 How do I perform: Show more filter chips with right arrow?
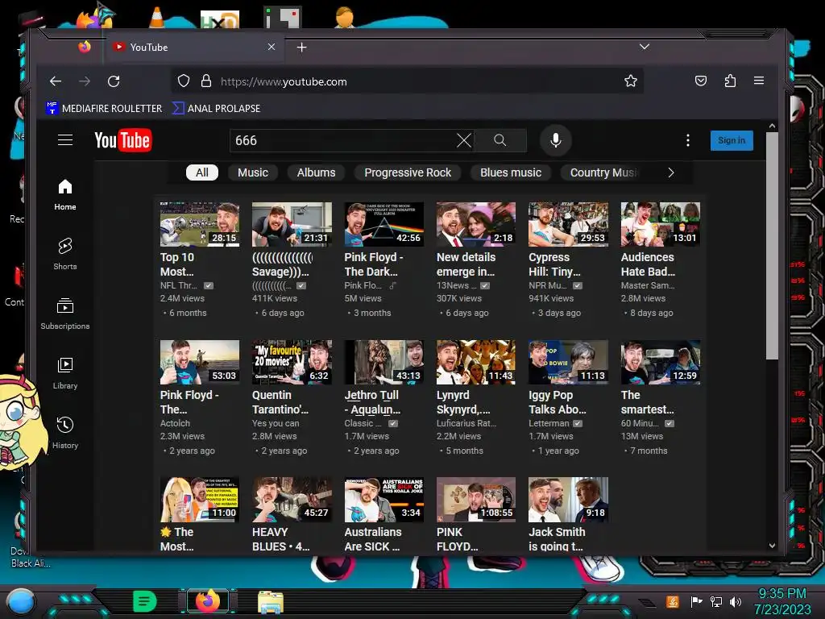pyautogui.click(x=671, y=172)
